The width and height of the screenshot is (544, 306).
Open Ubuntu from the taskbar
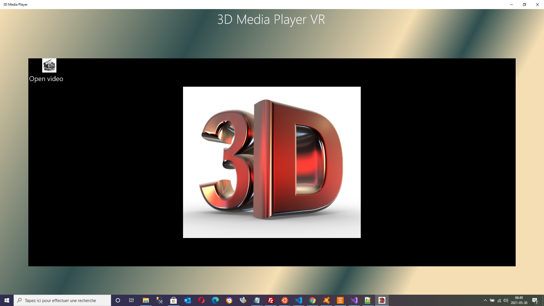pos(285,300)
